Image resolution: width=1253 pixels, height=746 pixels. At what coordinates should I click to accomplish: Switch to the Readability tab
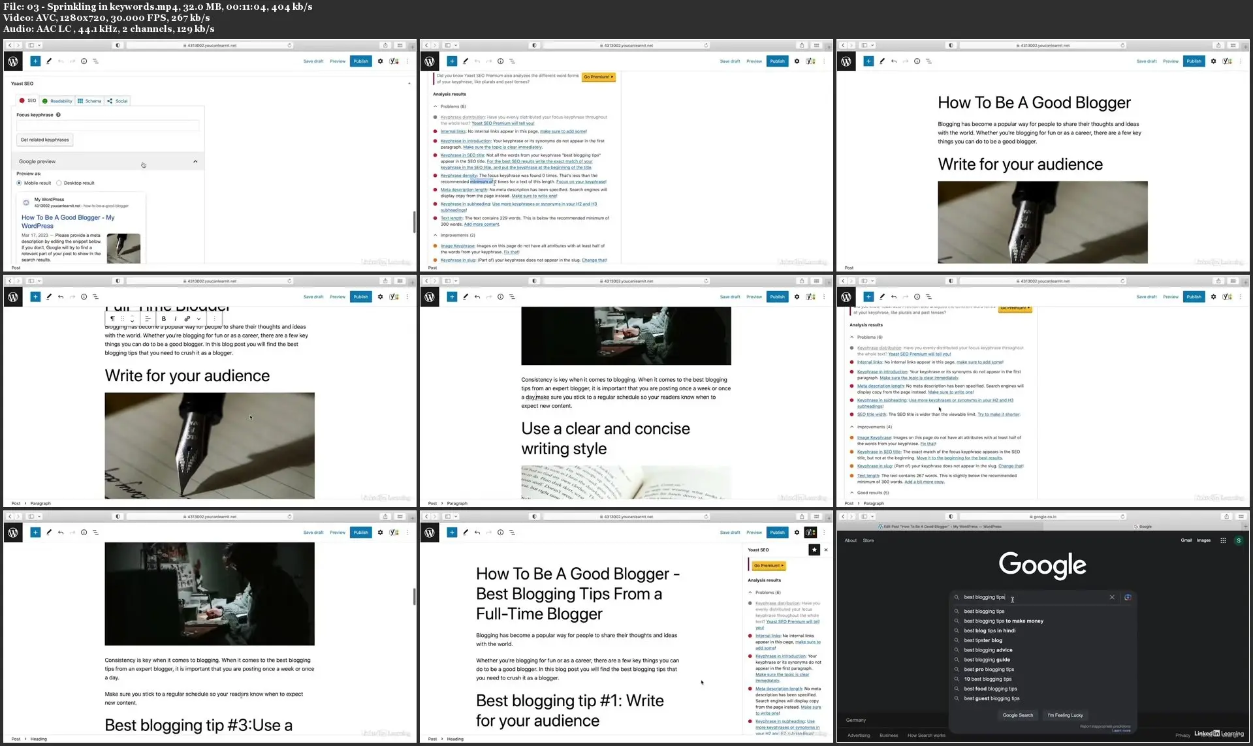pyautogui.click(x=57, y=101)
